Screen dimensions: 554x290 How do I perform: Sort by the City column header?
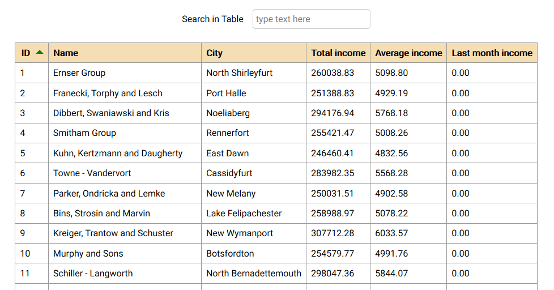pyautogui.click(x=254, y=53)
